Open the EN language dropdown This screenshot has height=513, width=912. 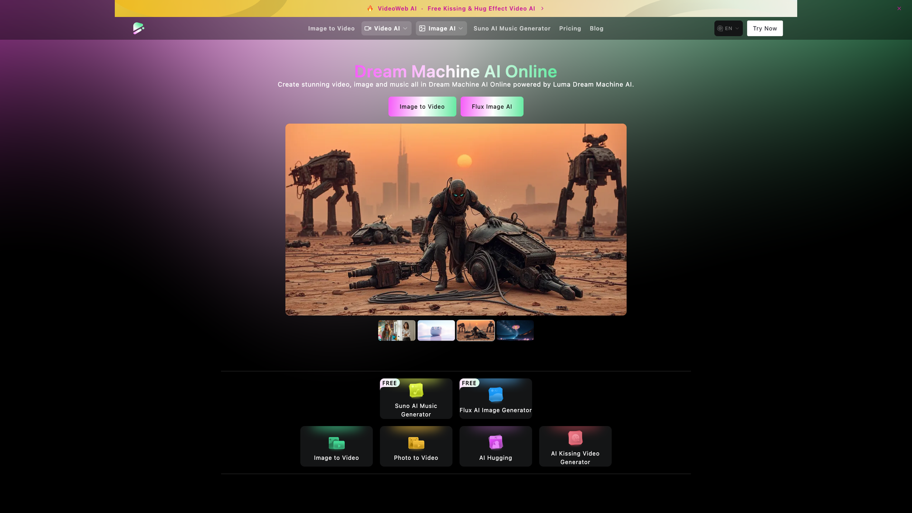[x=728, y=28]
